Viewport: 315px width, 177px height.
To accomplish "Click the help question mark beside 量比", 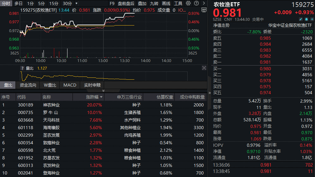I will click(22, 68).
